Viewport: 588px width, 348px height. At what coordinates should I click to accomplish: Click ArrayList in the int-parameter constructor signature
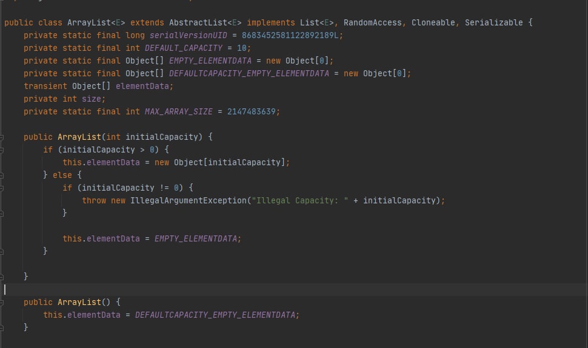[x=79, y=137]
